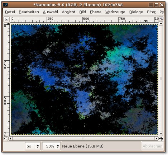This screenshot has height=155, width=168.
Task: Open the Dialoge menu
Action: (x=136, y=12)
